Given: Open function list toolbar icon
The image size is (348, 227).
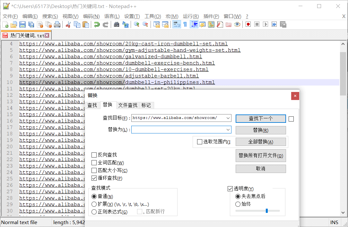Looking at the screenshot, I should 220,24.
